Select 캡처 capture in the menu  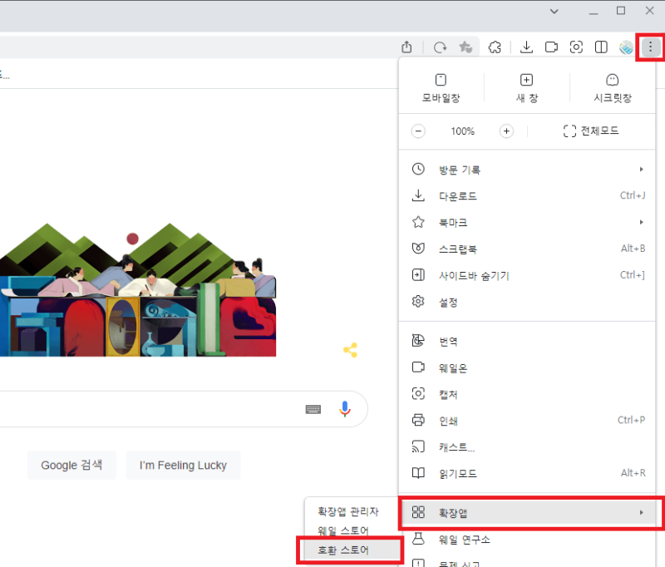[x=527, y=394]
